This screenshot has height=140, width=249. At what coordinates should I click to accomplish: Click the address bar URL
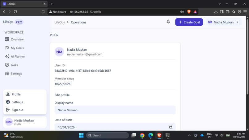point(86,12)
